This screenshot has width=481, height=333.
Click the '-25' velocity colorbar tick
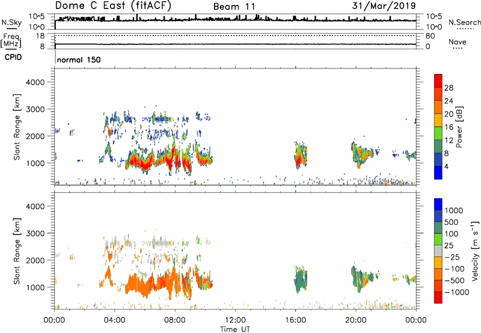(x=452, y=257)
